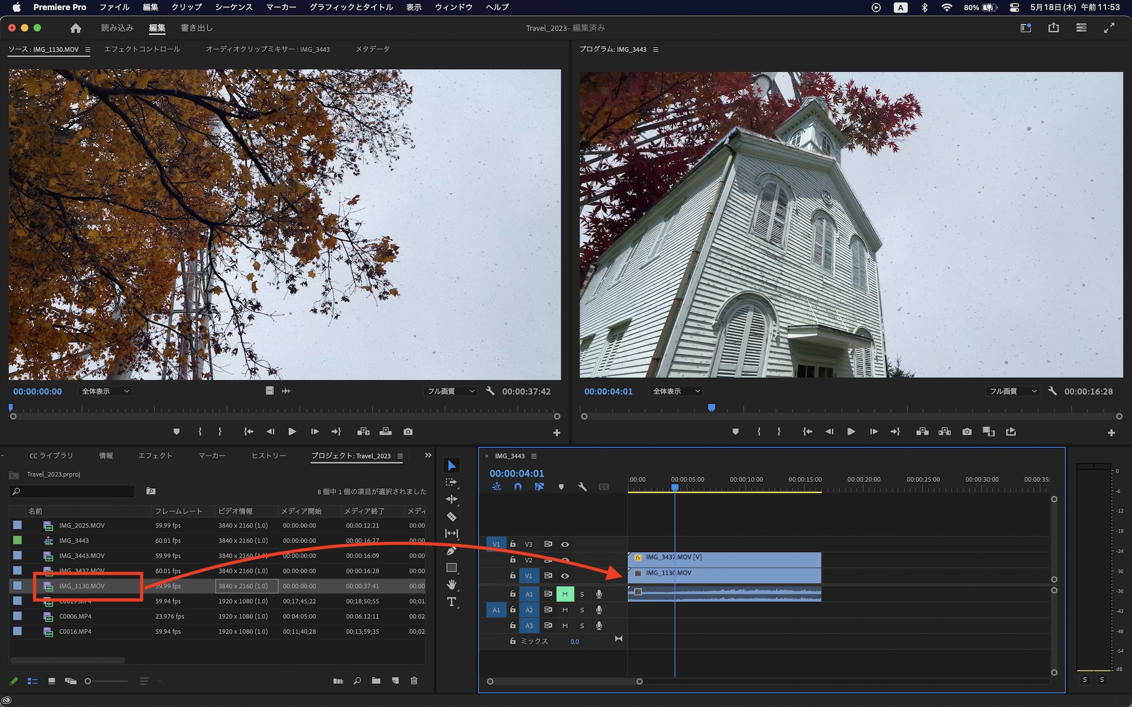This screenshot has height=707, width=1132.
Task: Click Export Frame camera icon in Program monitor
Action: coord(967,432)
